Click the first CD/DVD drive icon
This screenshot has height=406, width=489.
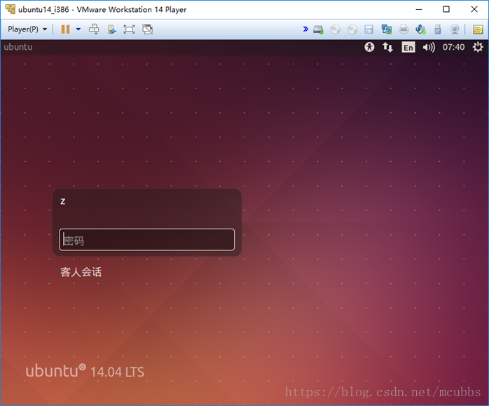pyautogui.click(x=336, y=29)
